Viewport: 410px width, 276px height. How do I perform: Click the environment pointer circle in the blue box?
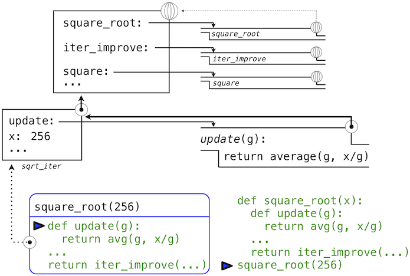29,242
